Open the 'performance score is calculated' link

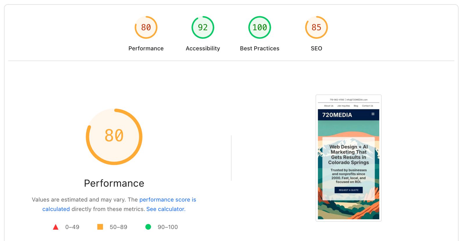tap(119, 204)
